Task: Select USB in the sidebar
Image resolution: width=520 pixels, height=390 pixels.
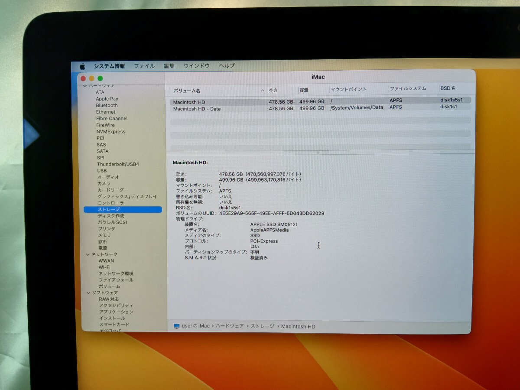Action: click(102, 171)
